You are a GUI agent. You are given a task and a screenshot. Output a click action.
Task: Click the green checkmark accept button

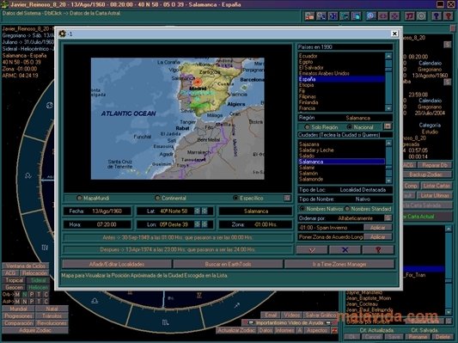[312, 250]
